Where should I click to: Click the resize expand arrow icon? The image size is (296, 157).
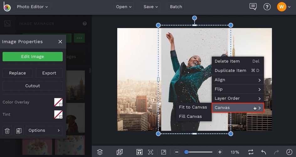tap(163, 152)
